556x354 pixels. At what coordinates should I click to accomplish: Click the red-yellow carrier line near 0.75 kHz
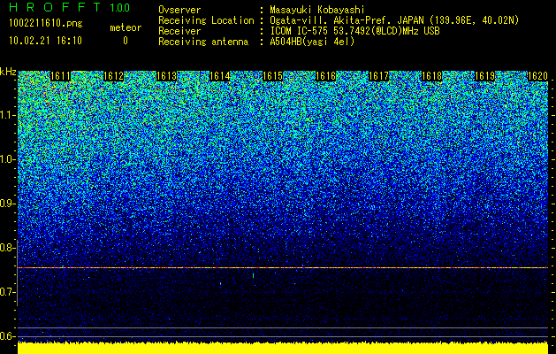(283, 268)
